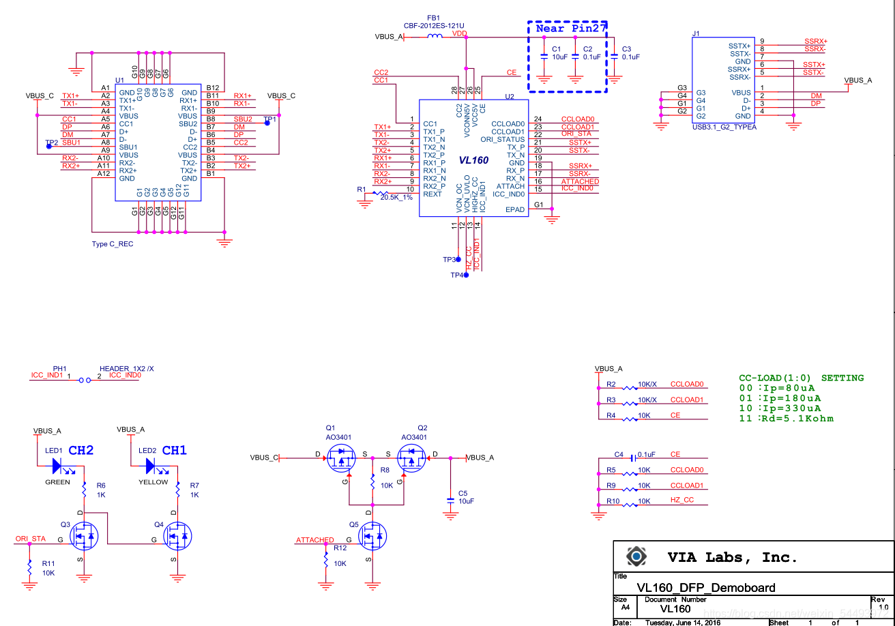Select resistor R8 symbol between Q1 and Q2
Image resolution: width=895 pixels, height=626 pixels.
(372, 482)
